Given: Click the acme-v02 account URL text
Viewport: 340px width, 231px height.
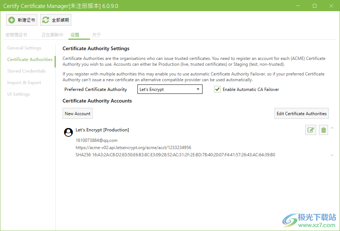Looking at the screenshot, I should [133, 148].
